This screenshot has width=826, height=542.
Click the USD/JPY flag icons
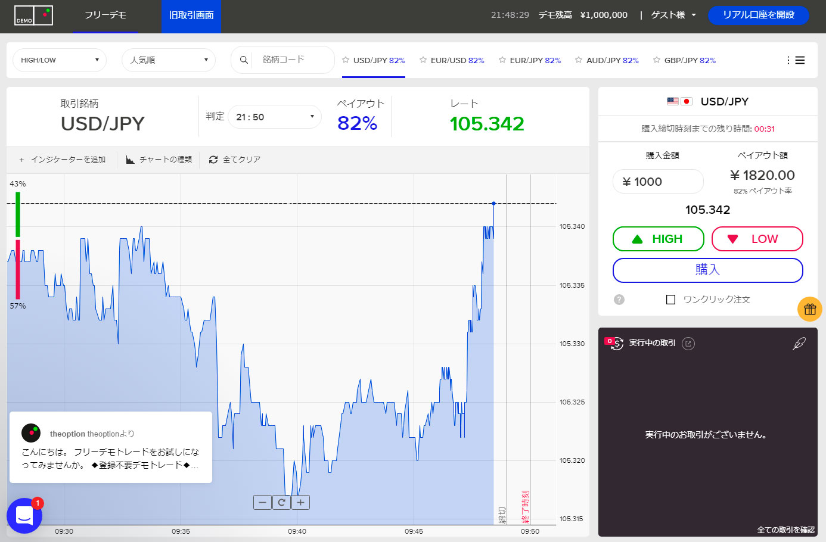(679, 102)
